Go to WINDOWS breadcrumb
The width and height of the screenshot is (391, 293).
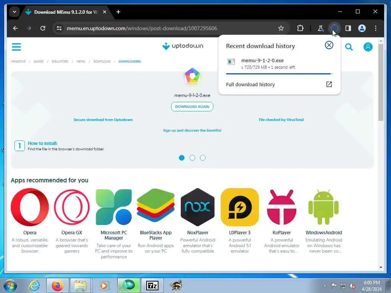18,61
